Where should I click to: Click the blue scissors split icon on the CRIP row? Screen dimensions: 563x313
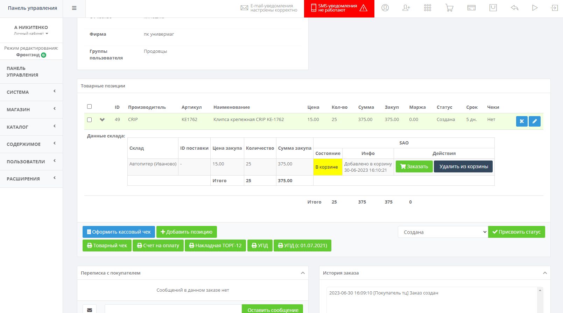coord(521,121)
